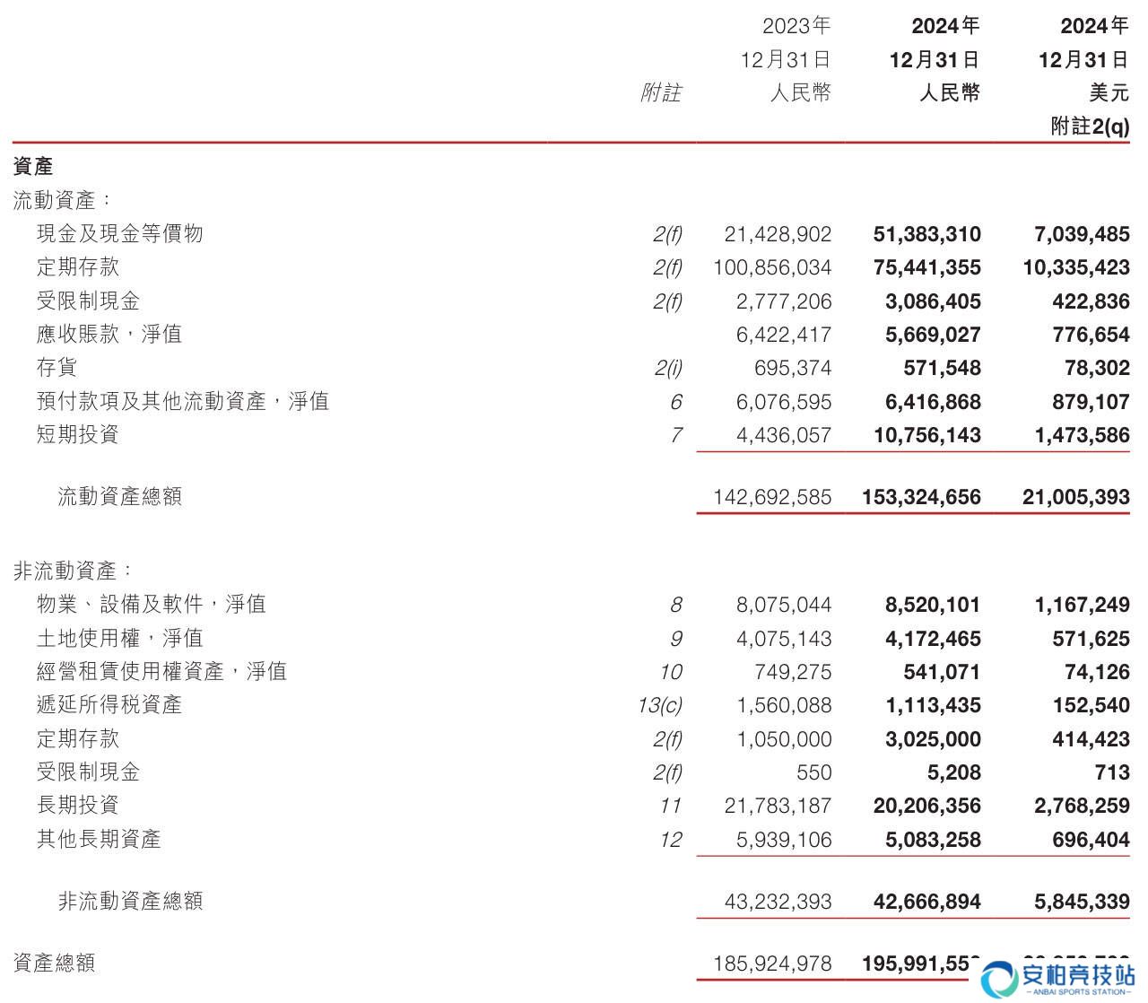Select the 現金及現金等價物 row label
This screenshot has width=1148, height=1003.
120,234
